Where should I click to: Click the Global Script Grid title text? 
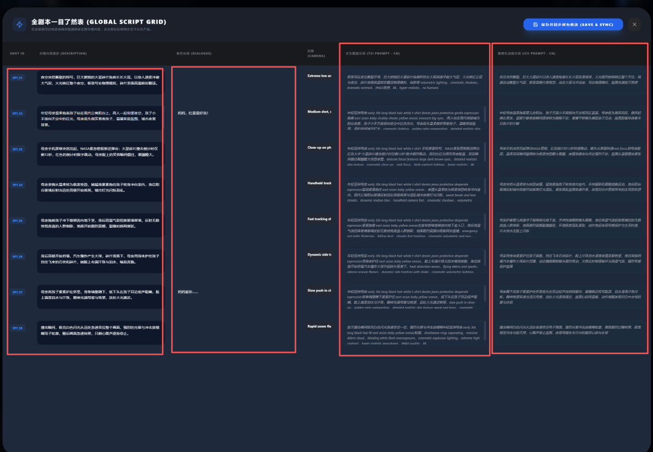[99, 22]
